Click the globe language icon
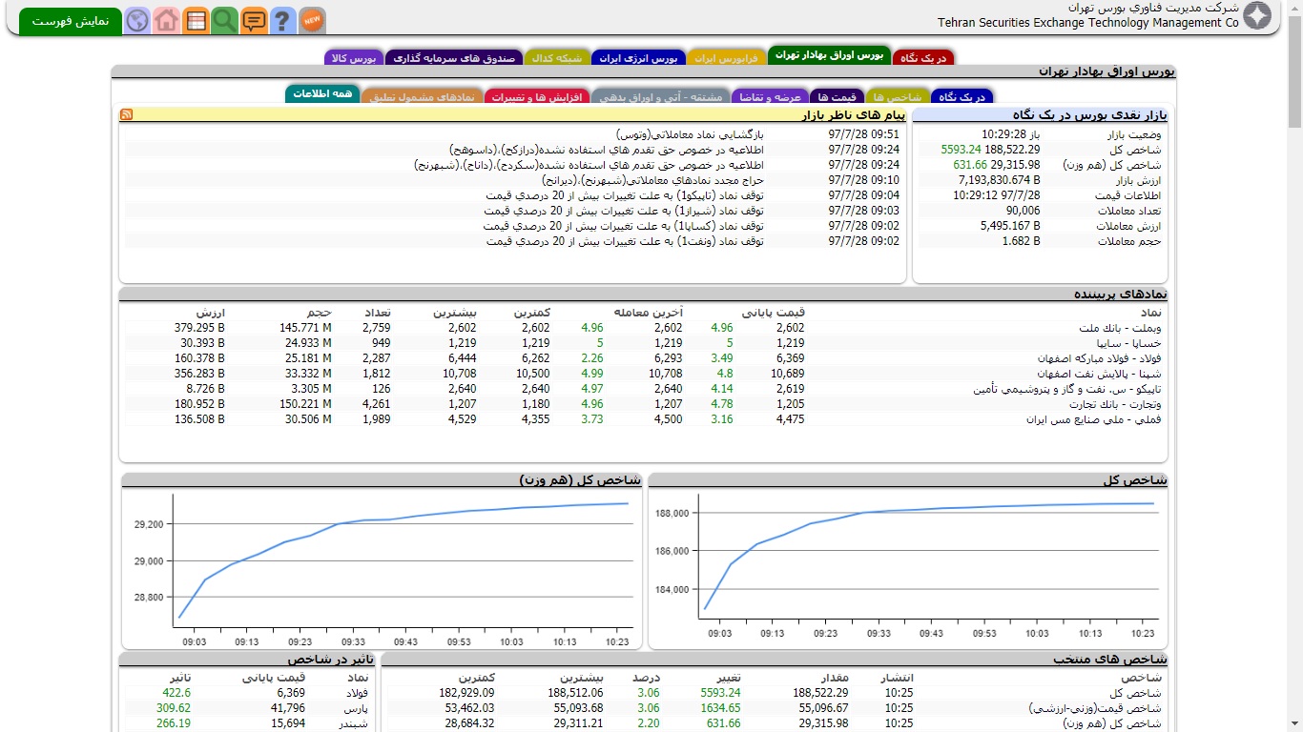Image resolution: width=1303 pixels, height=732 pixels. pyautogui.click(x=137, y=20)
